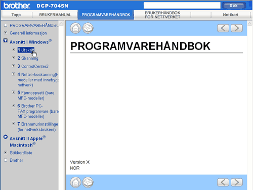Expand the 2 Skanning chapter
Image resolution: width=253 pixels, height=190 pixels.
point(13,58)
